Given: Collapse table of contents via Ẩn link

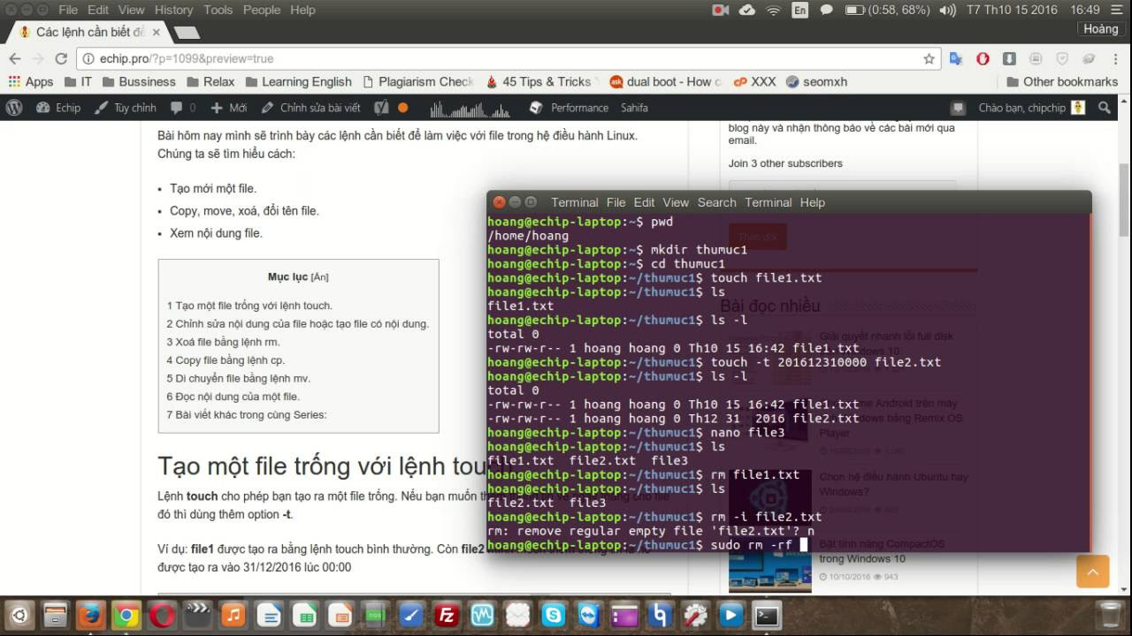Looking at the screenshot, I should point(319,277).
